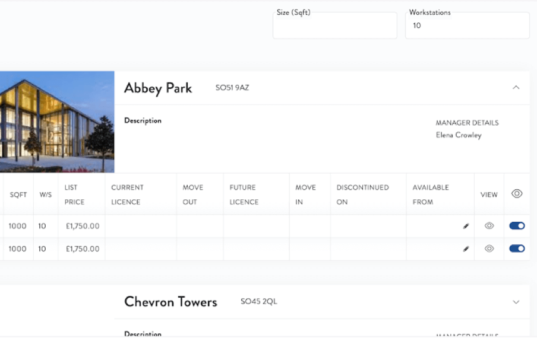Click the edit pencil in the first row
537x338 pixels.
(466, 226)
